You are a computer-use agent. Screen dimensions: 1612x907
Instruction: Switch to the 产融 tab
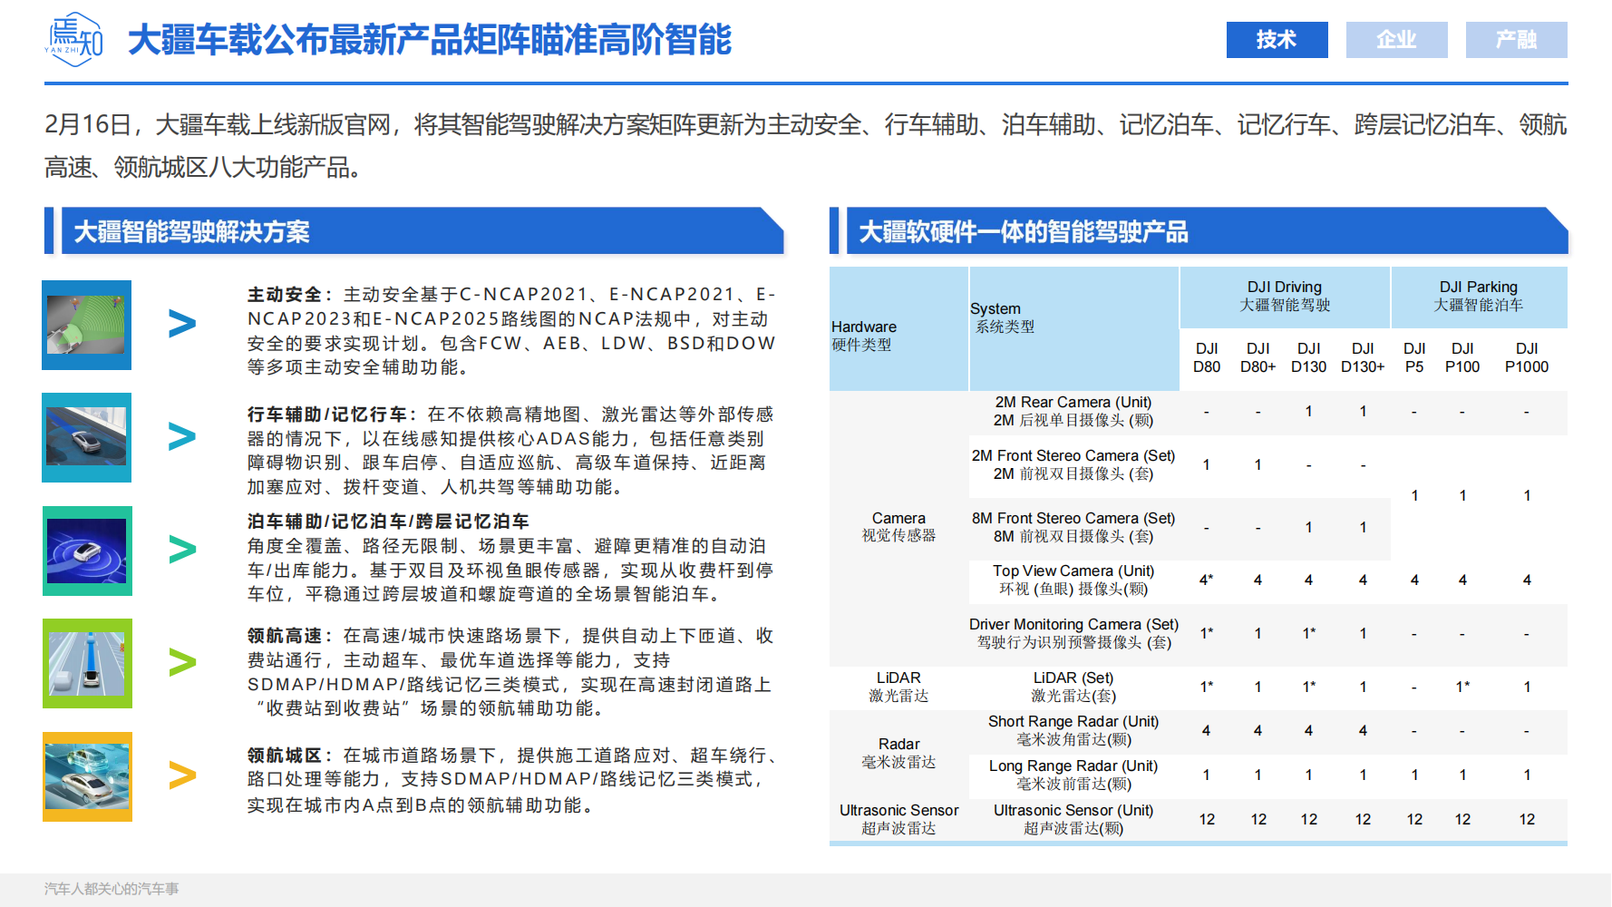tap(1516, 40)
